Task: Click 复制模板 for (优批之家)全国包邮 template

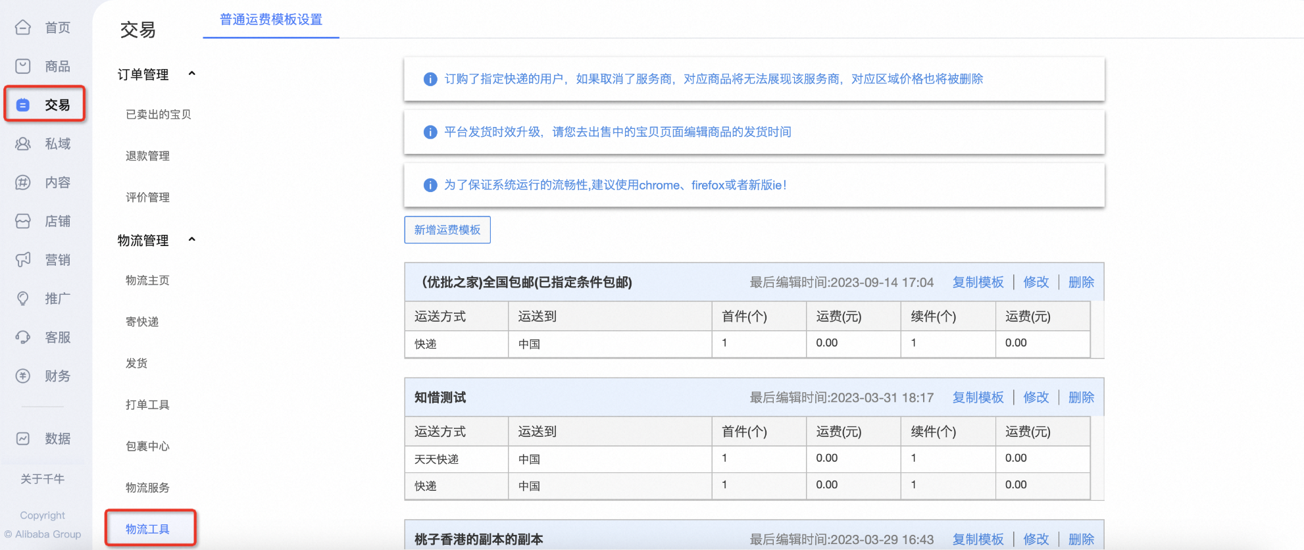Action: (x=978, y=282)
